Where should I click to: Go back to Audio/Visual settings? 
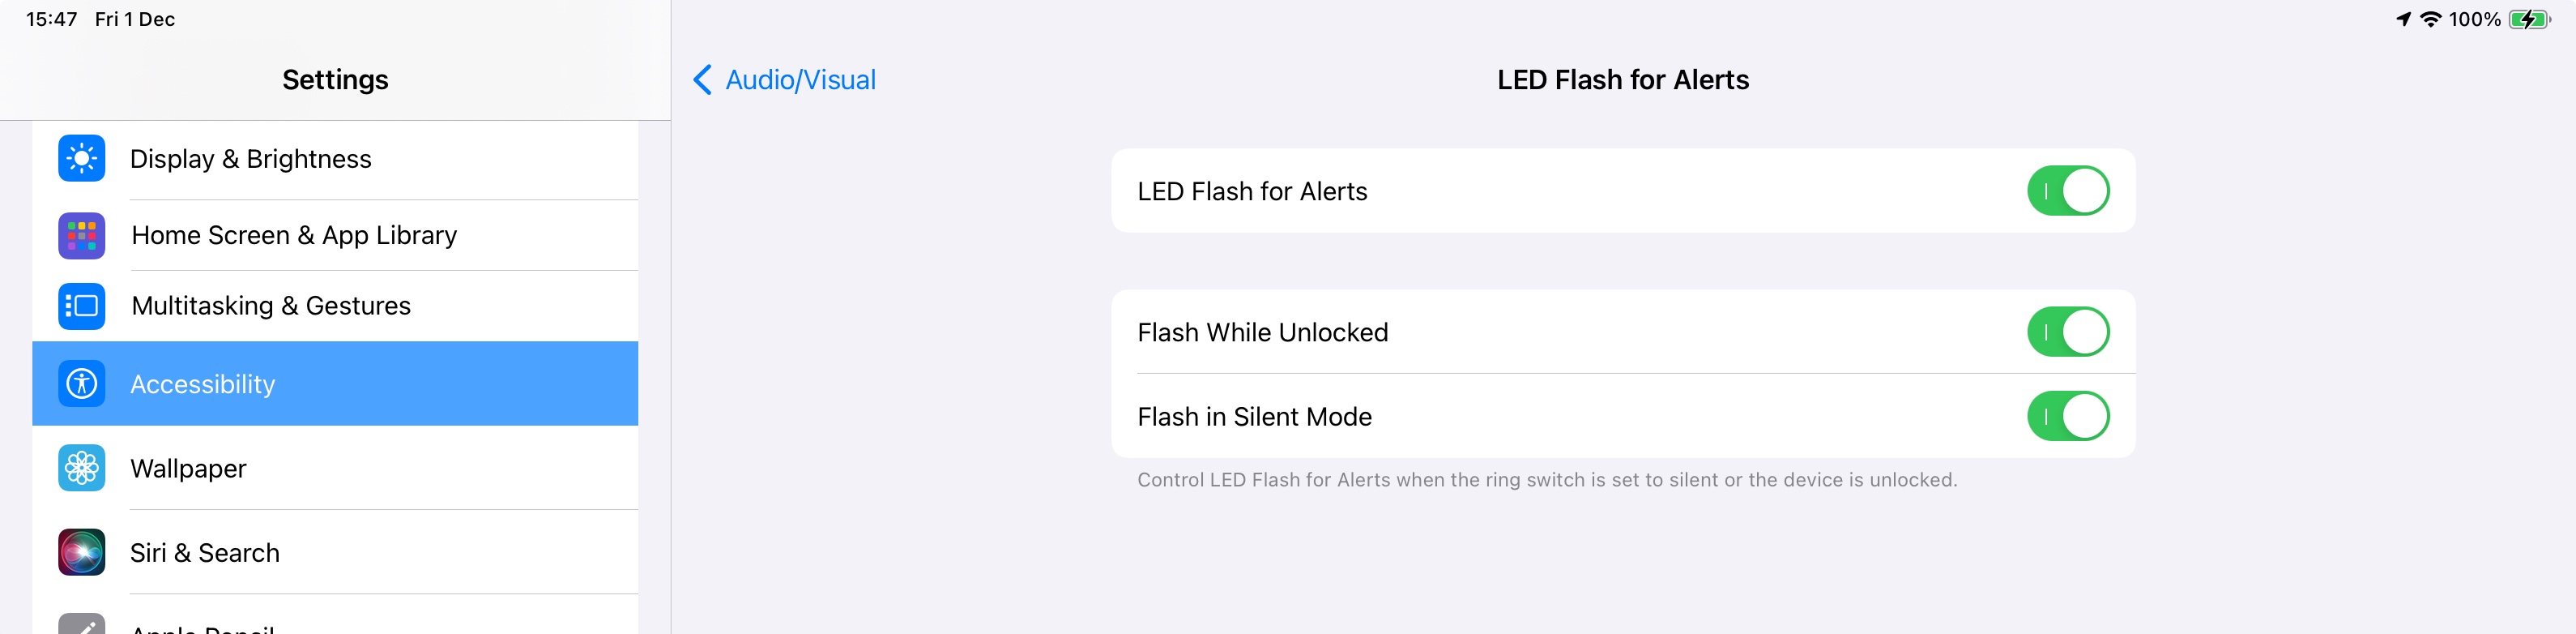pos(782,79)
